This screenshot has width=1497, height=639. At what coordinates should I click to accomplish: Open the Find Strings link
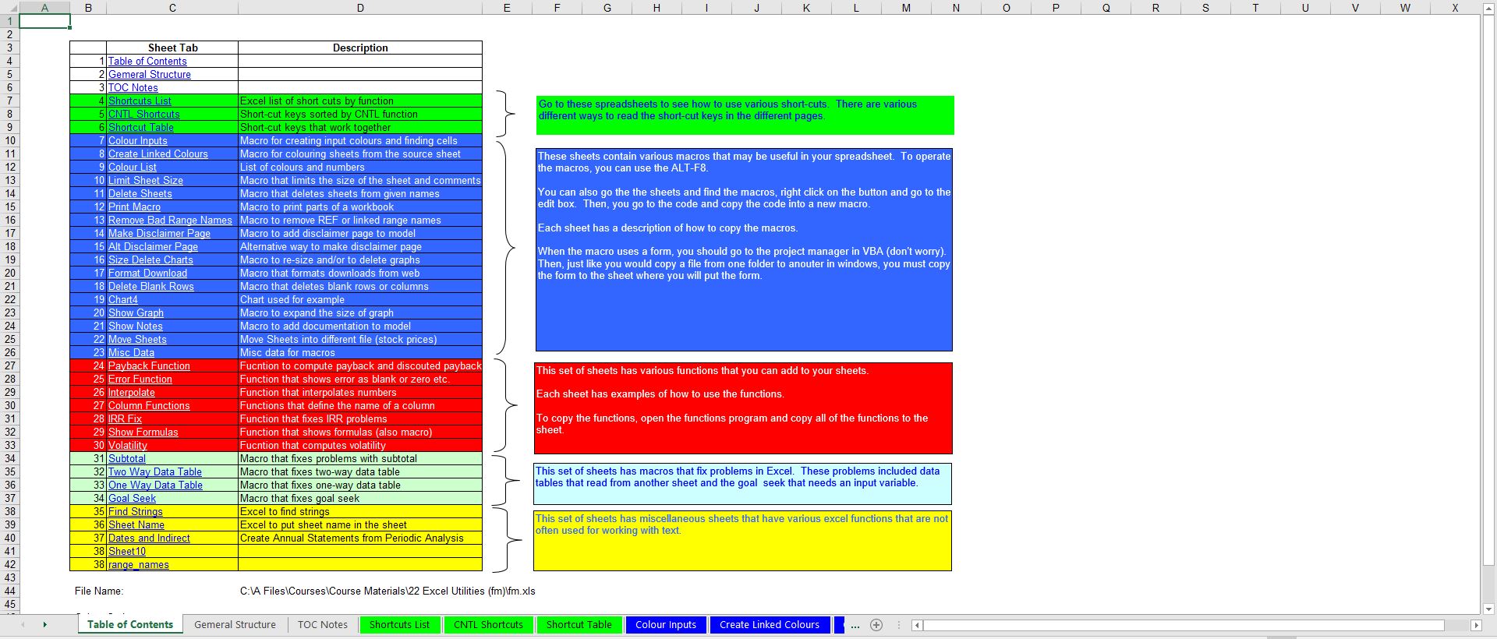[x=136, y=512]
